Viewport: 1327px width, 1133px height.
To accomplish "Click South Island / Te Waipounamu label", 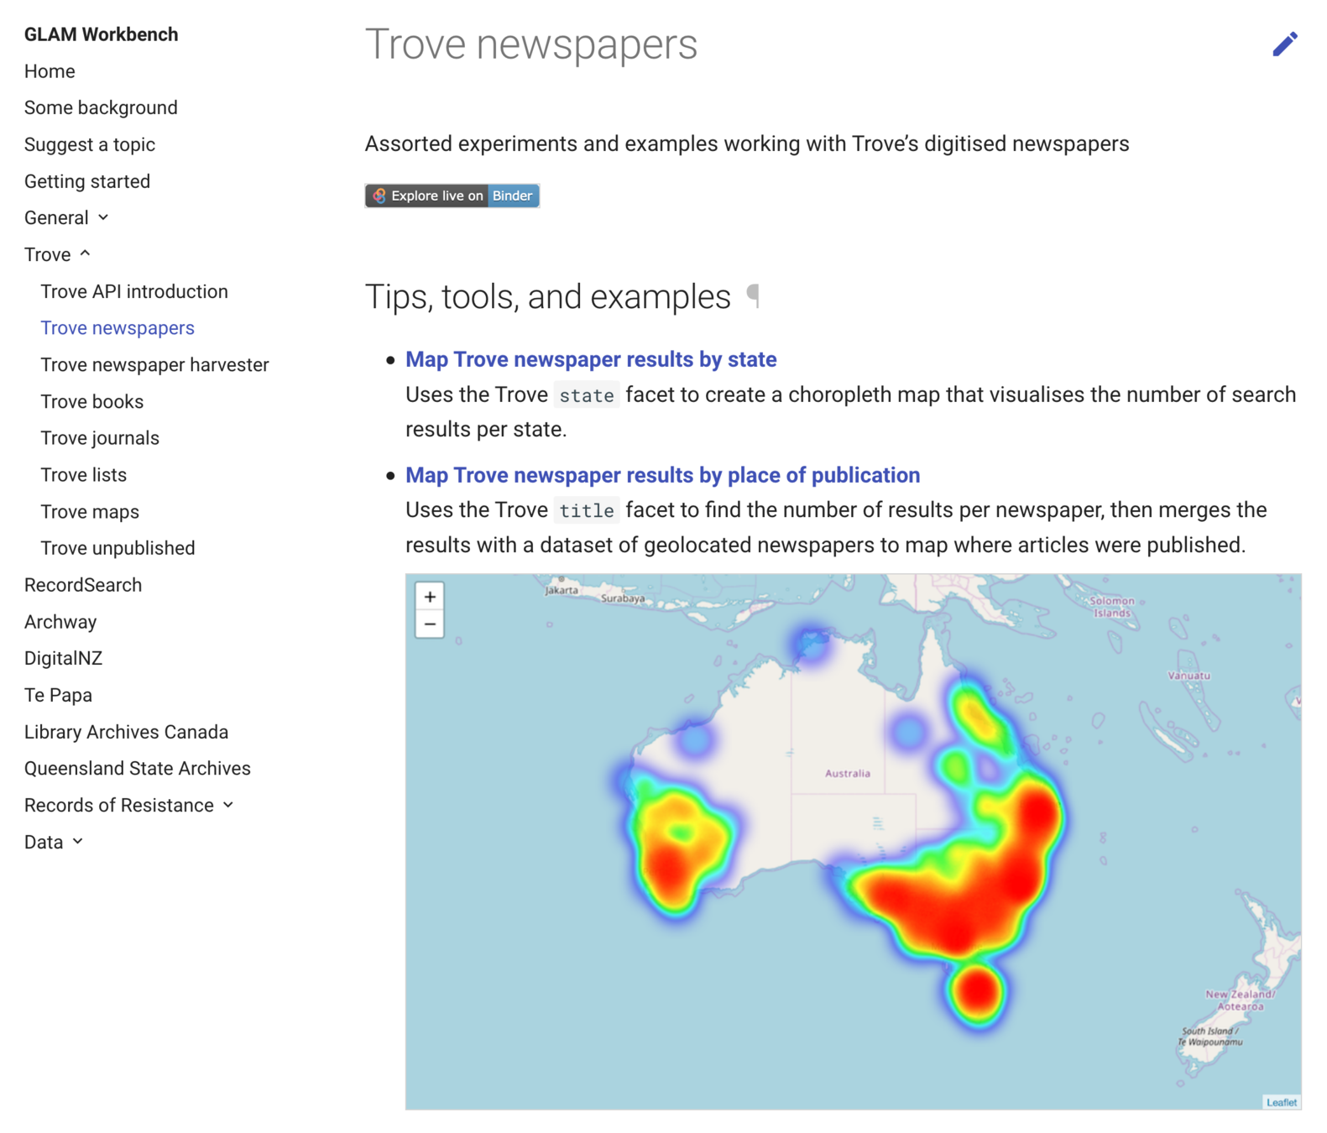I will pyautogui.click(x=1209, y=1036).
